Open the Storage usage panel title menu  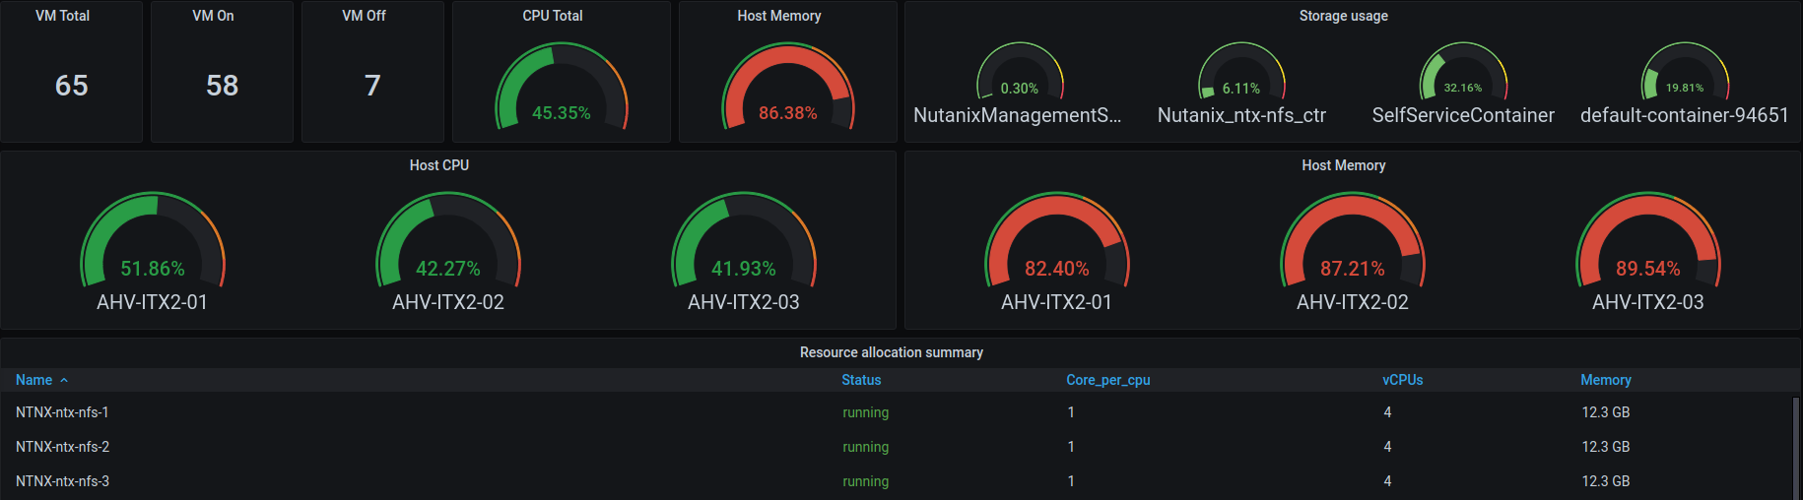(x=1343, y=16)
